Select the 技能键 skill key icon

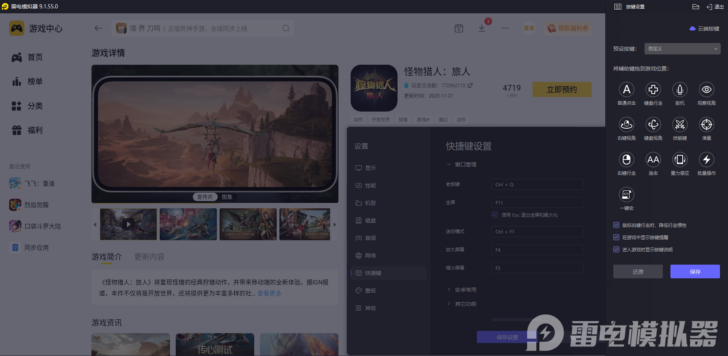680,125
